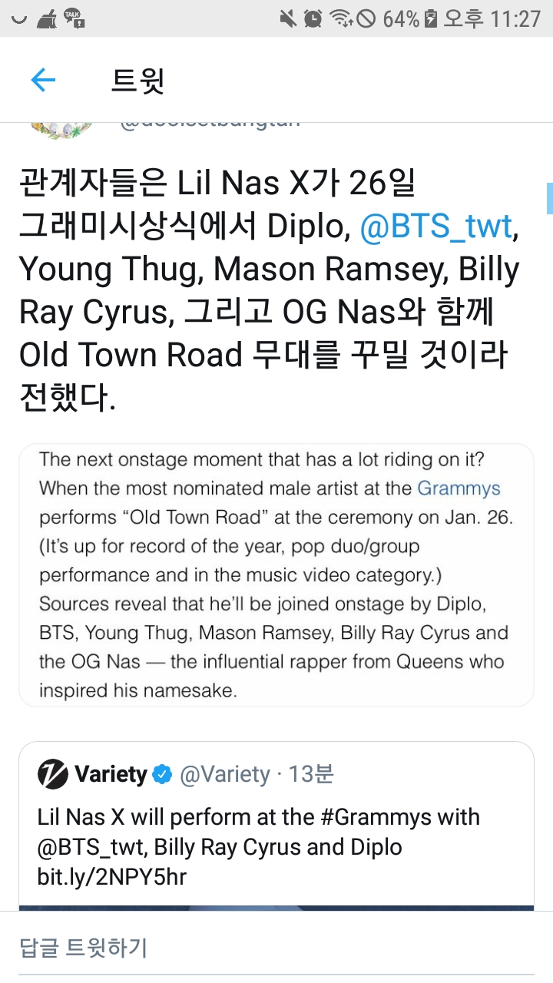Tap the Wi-Fi signal icon

339,18
